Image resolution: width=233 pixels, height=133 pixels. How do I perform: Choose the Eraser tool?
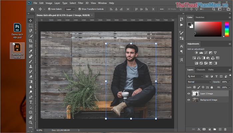tap(31, 76)
